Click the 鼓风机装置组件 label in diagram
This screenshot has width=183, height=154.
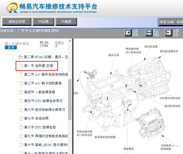pyautogui.click(x=169, y=51)
